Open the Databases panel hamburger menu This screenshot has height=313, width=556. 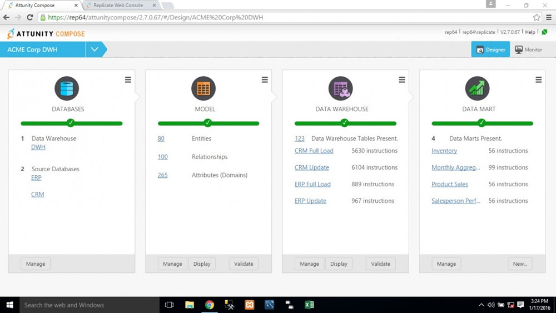pyautogui.click(x=128, y=80)
